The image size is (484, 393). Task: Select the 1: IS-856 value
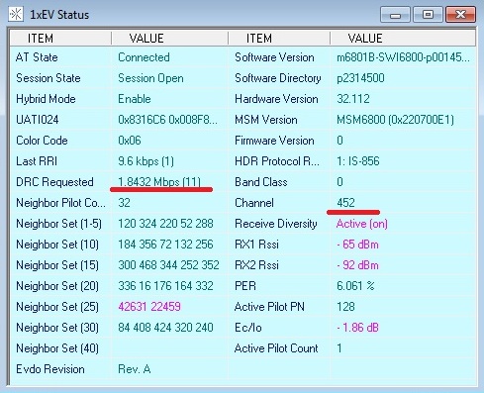coord(358,161)
